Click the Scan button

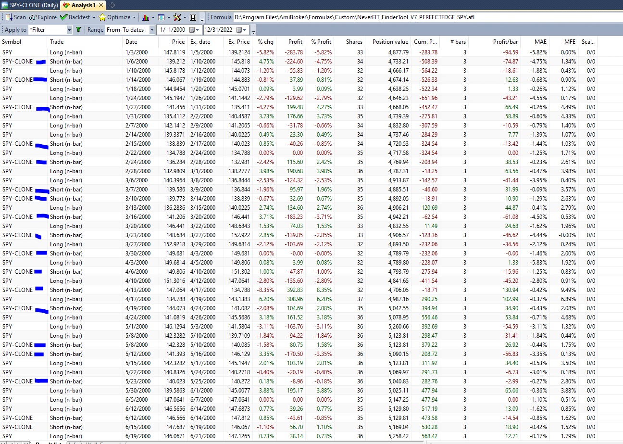point(15,17)
